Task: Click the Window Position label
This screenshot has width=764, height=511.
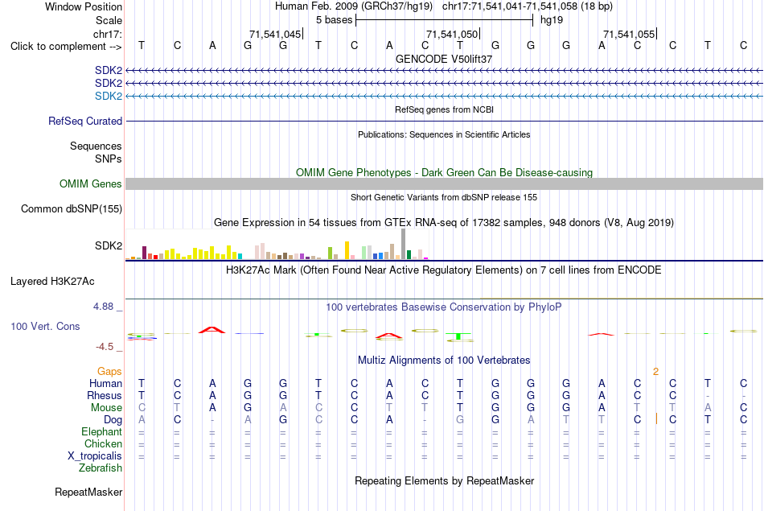Action: (84, 6)
